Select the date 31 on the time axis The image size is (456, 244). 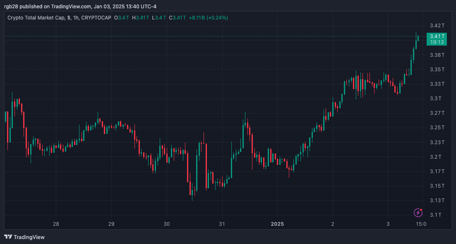tap(222, 224)
